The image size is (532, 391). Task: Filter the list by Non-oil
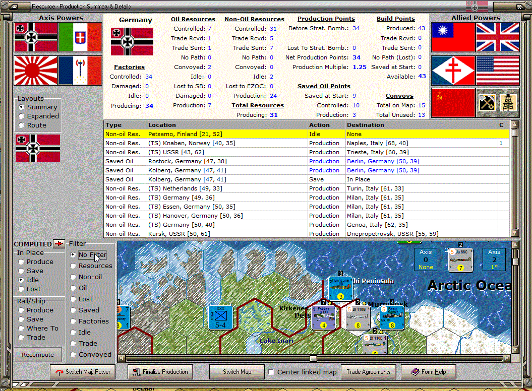click(x=86, y=277)
